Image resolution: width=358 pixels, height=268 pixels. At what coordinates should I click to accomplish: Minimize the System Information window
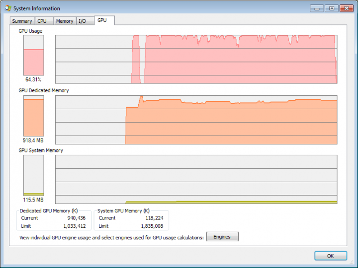(x=317, y=8)
